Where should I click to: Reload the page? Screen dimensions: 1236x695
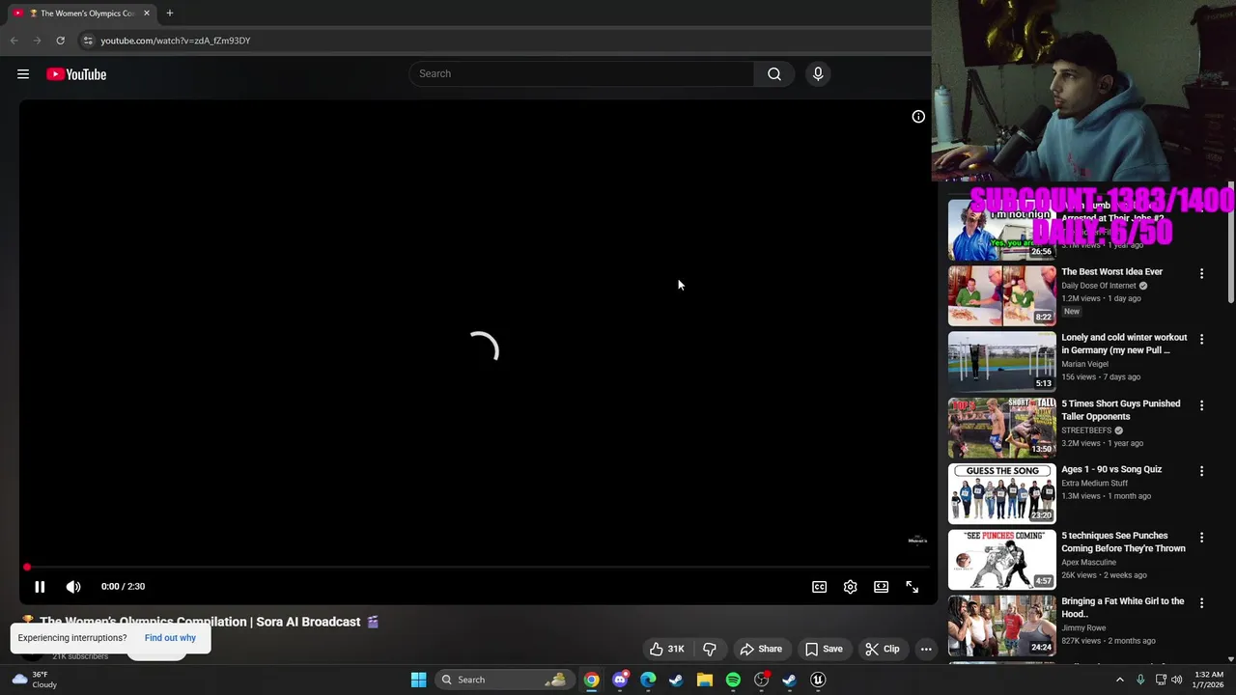[60, 41]
